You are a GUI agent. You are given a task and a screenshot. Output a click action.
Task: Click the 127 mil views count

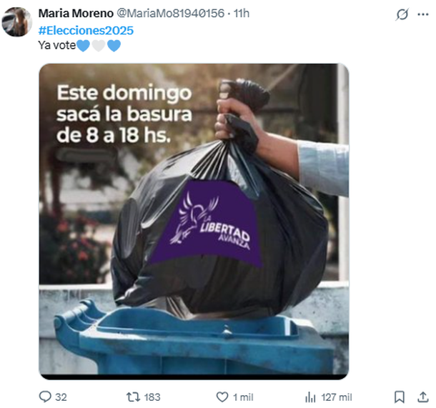337,397
